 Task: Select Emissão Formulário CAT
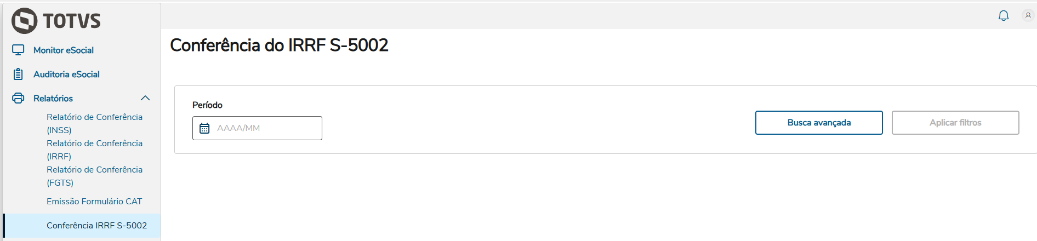point(94,202)
